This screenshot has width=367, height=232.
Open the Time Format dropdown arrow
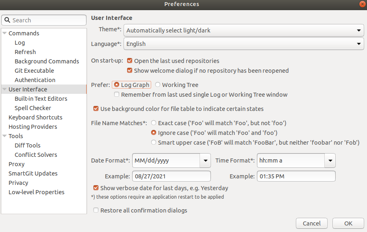(x=330, y=160)
